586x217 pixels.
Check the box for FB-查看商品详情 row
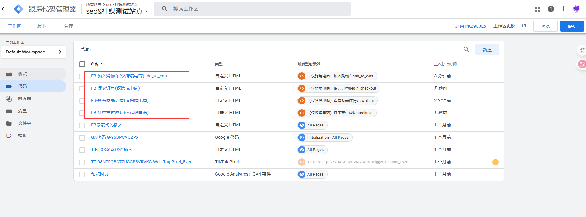point(82,101)
